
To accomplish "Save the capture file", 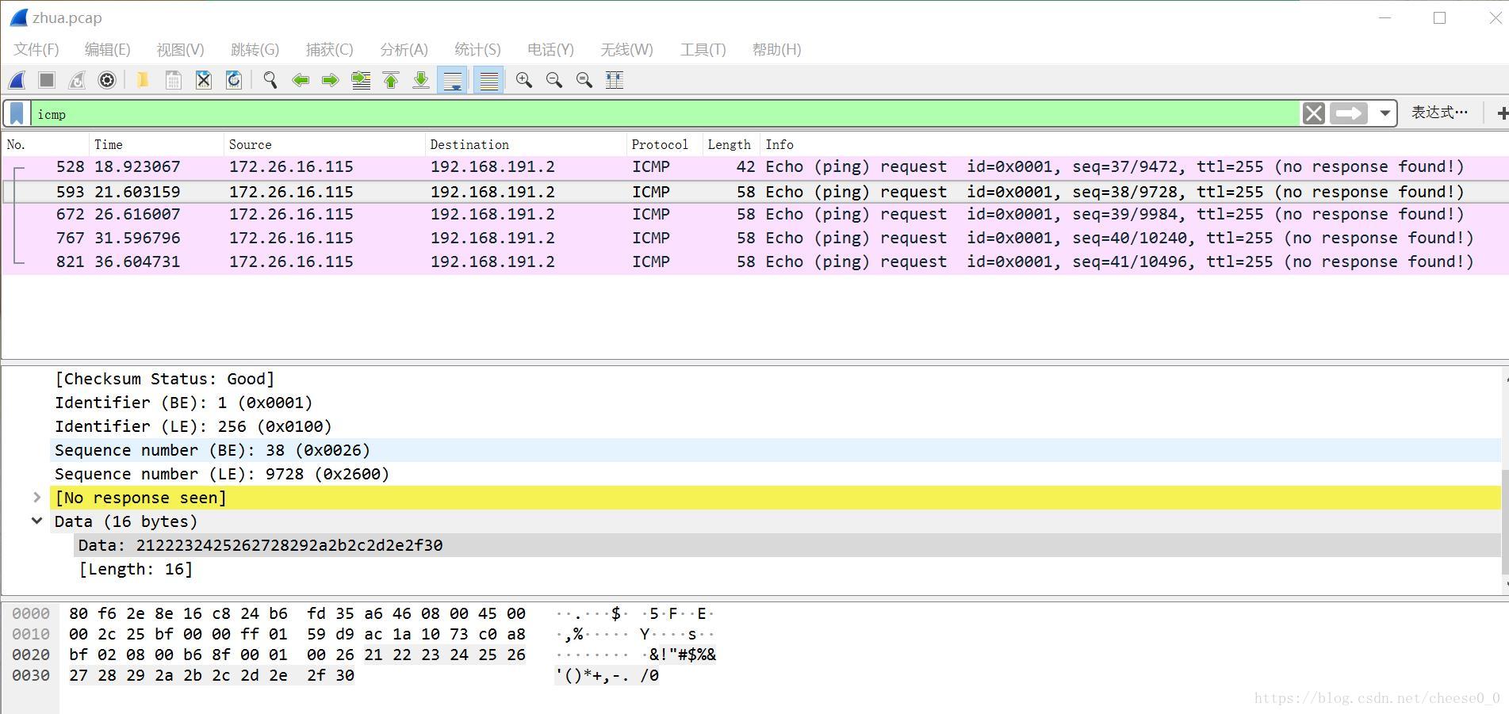I will click(173, 80).
